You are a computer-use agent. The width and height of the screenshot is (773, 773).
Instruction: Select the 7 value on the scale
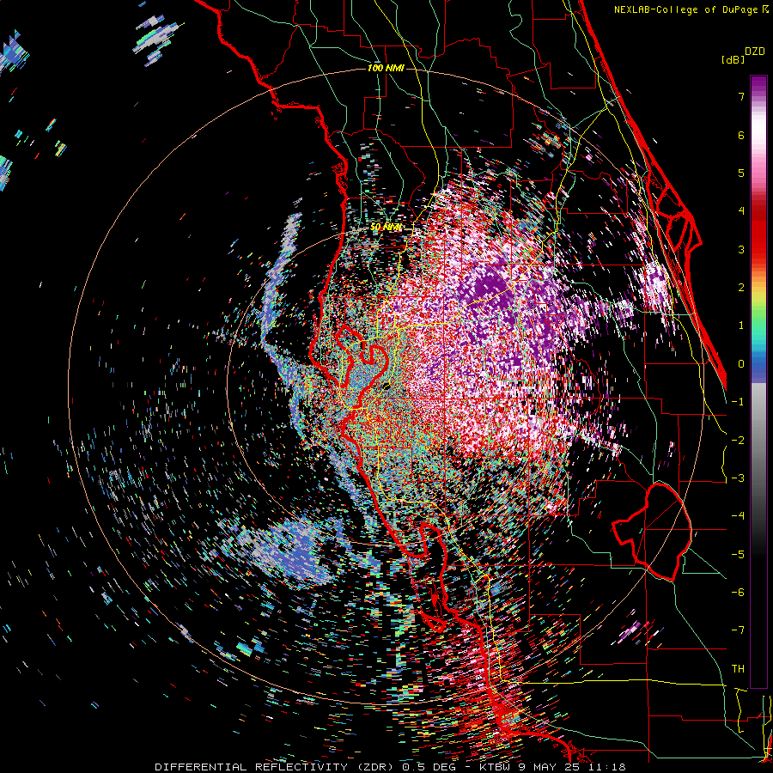click(x=741, y=97)
